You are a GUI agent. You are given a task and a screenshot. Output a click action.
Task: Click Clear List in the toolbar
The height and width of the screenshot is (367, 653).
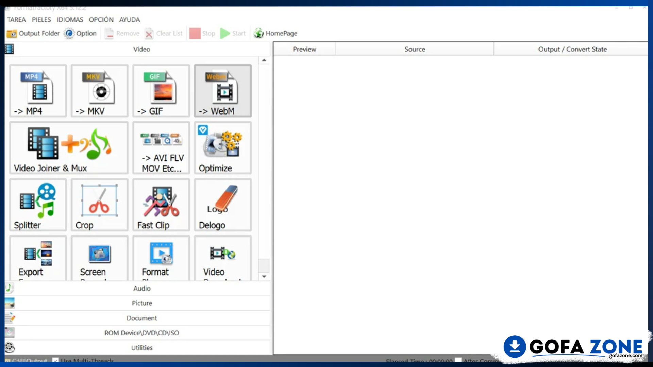[x=164, y=33]
